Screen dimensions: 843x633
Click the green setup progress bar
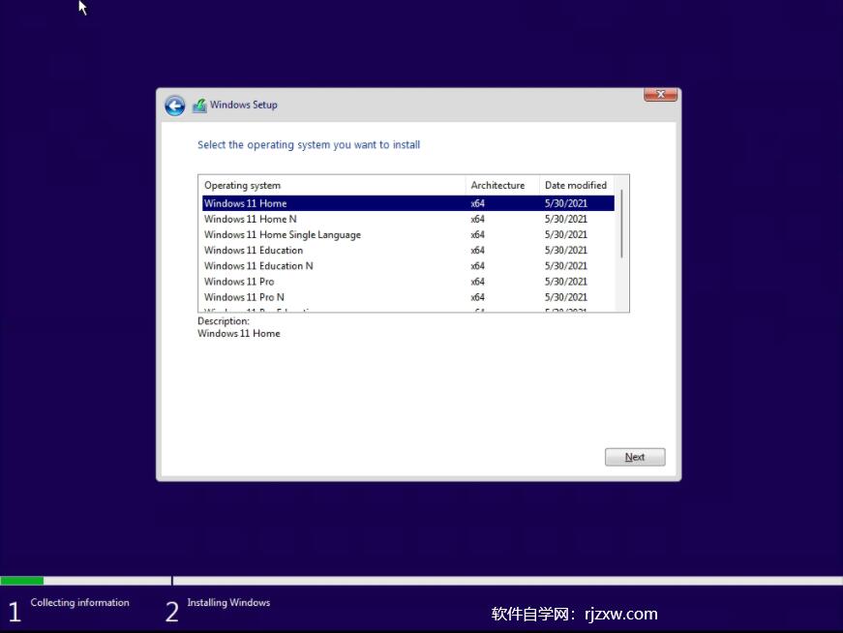point(21,581)
